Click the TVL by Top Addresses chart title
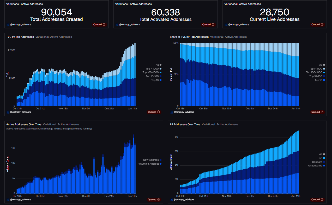The image size is (332, 205). click(20, 37)
